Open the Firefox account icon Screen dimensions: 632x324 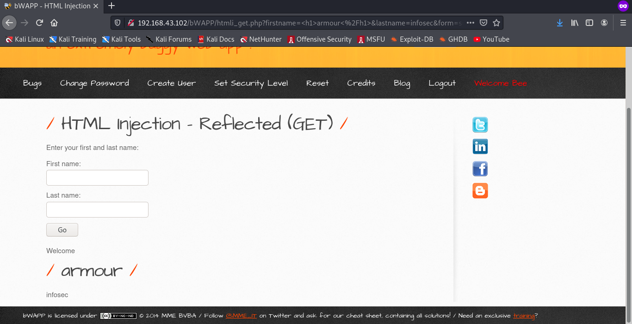click(x=604, y=23)
